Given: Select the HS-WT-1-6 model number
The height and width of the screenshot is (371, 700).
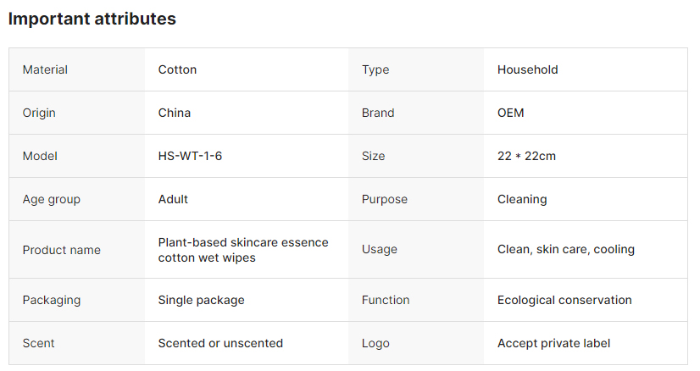Looking at the screenshot, I should [x=190, y=156].
